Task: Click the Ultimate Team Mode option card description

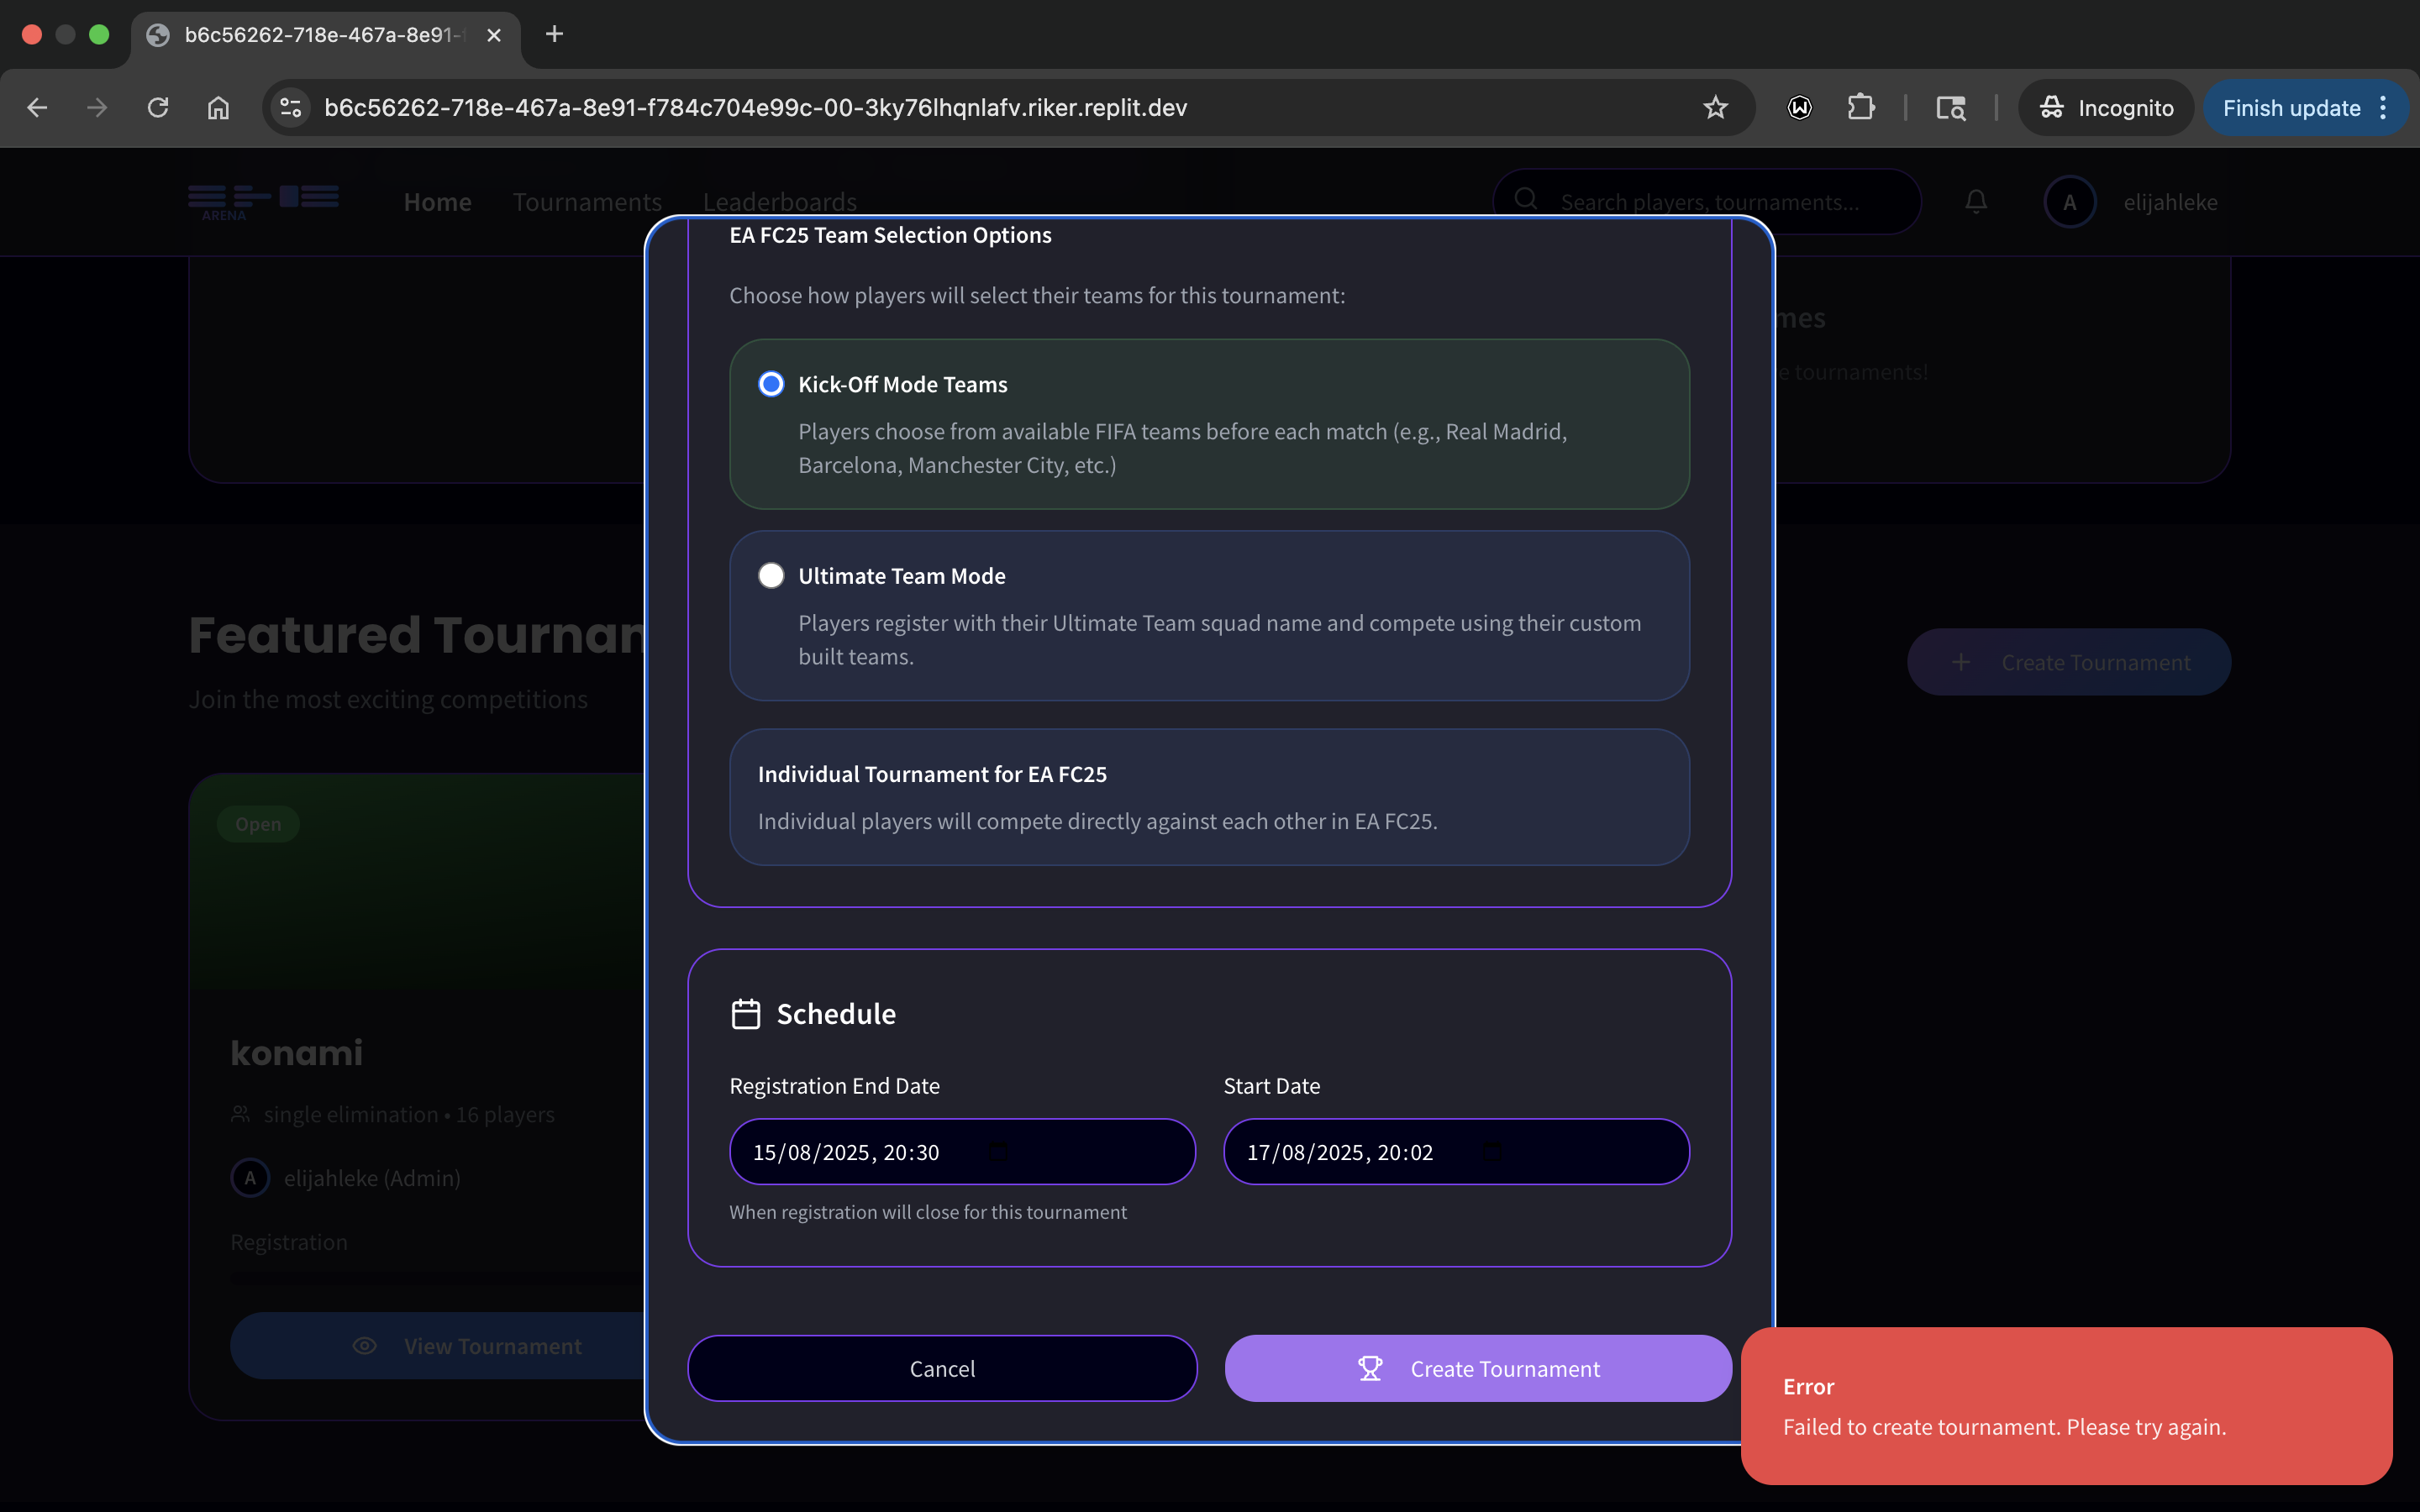Action: 1220,640
